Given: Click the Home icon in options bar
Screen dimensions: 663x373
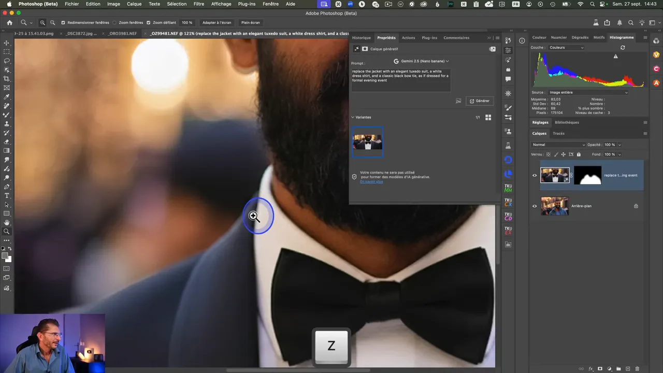Looking at the screenshot, I should pos(9,23).
